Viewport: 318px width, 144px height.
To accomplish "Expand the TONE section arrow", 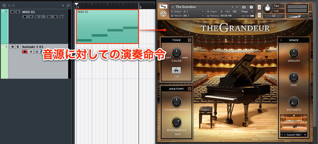I will tap(190, 40).
